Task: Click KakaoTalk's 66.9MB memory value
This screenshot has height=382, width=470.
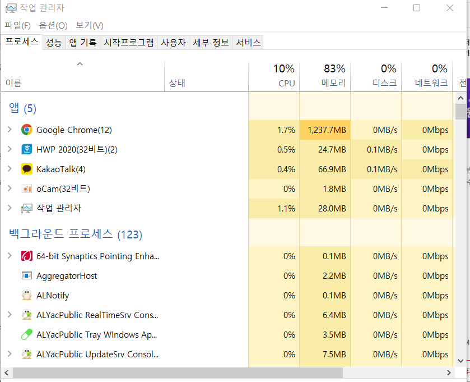Action: (332, 169)
